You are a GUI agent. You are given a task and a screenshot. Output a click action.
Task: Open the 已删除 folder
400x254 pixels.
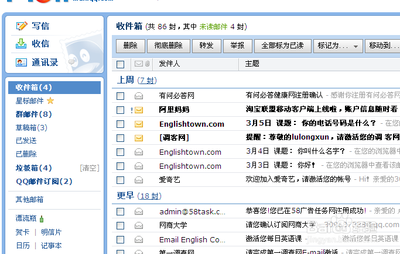26,154
